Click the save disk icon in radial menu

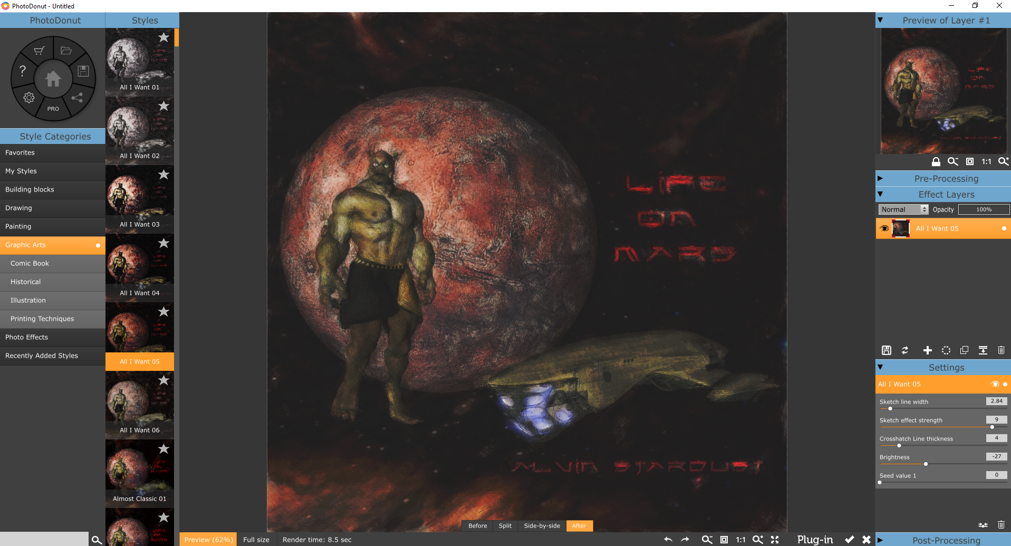pyautogui.click(x=83, y=71)
